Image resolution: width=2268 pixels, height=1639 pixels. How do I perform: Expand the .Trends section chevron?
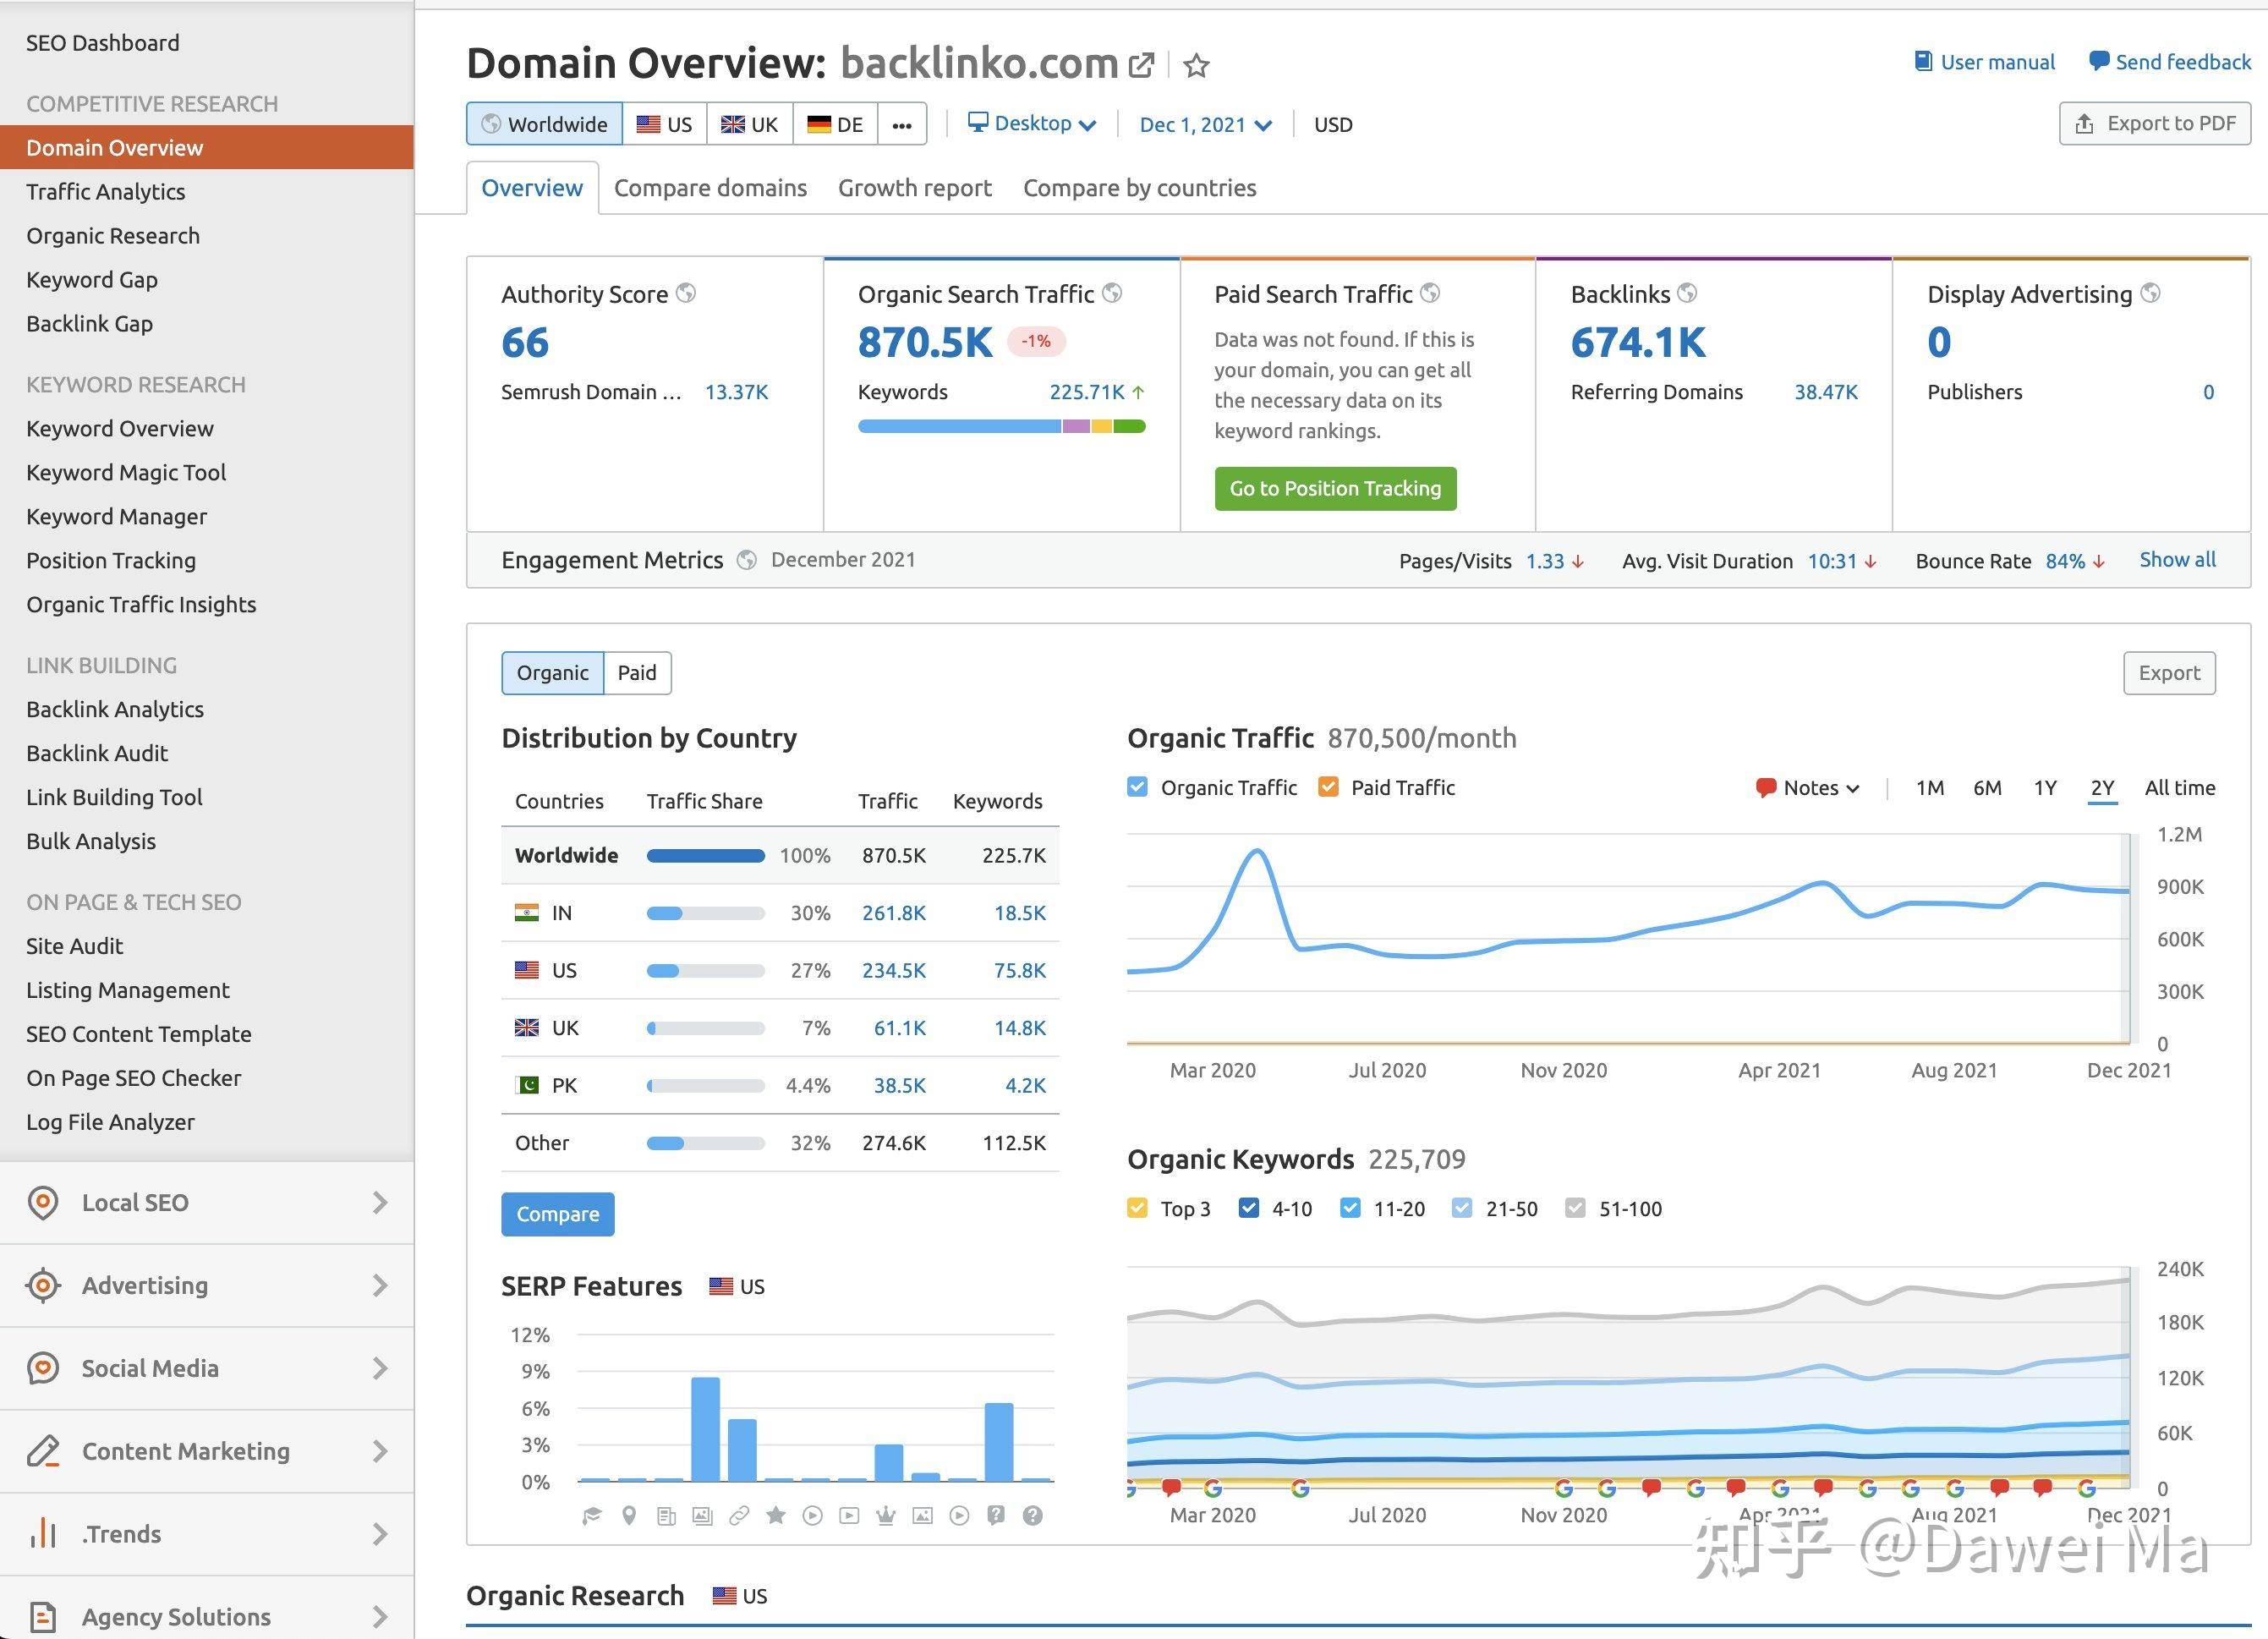click(379, 1534)
